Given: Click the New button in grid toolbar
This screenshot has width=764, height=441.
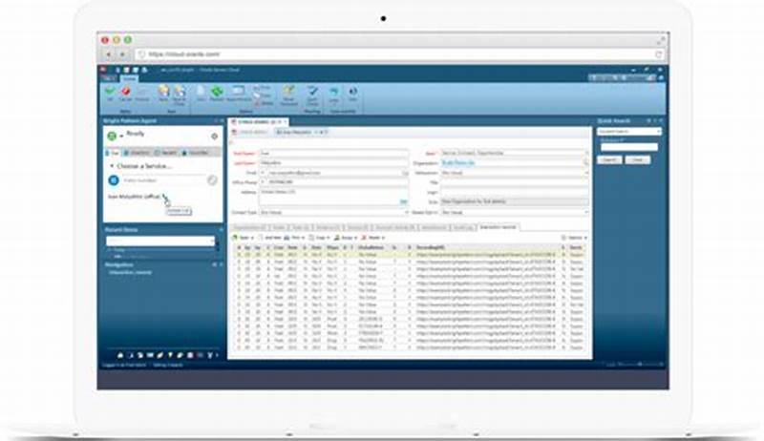Looking at the screenshot, I should (243, 238).
